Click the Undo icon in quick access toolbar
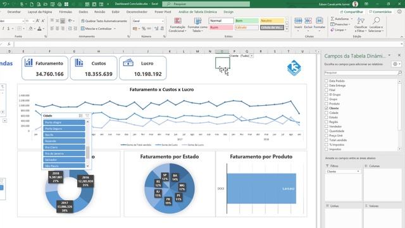Viewport: 405px width, 228px height. (4, 4)
